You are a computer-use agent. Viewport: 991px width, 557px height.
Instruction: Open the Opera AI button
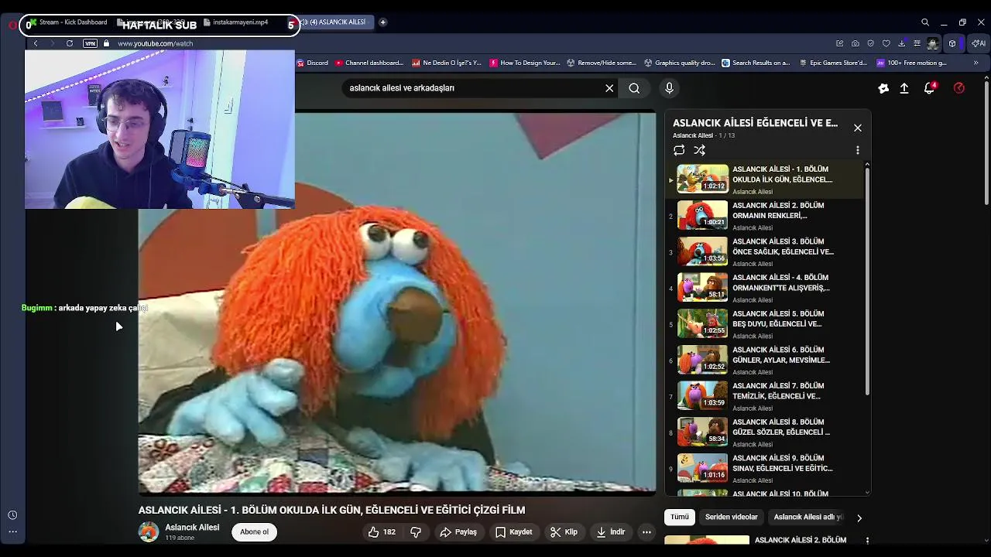(x=979, y=43)
